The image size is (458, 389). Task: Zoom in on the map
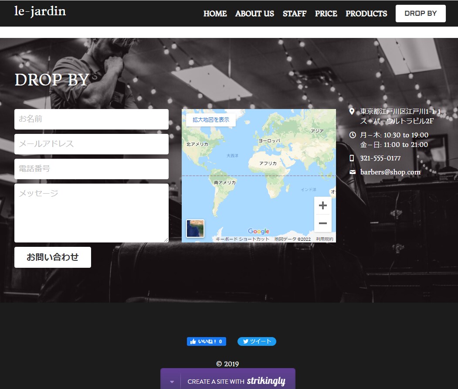[323, 205]
